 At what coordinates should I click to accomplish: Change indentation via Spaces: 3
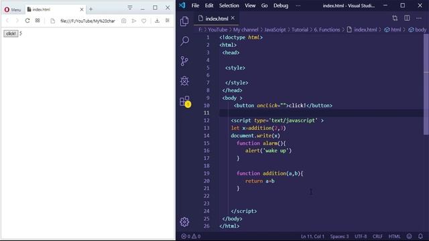(x=339, y=236)
